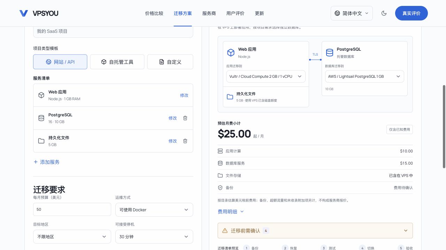Delete the PostgreSQL service with trash icon
446x250 pixels.
[185, 118]
